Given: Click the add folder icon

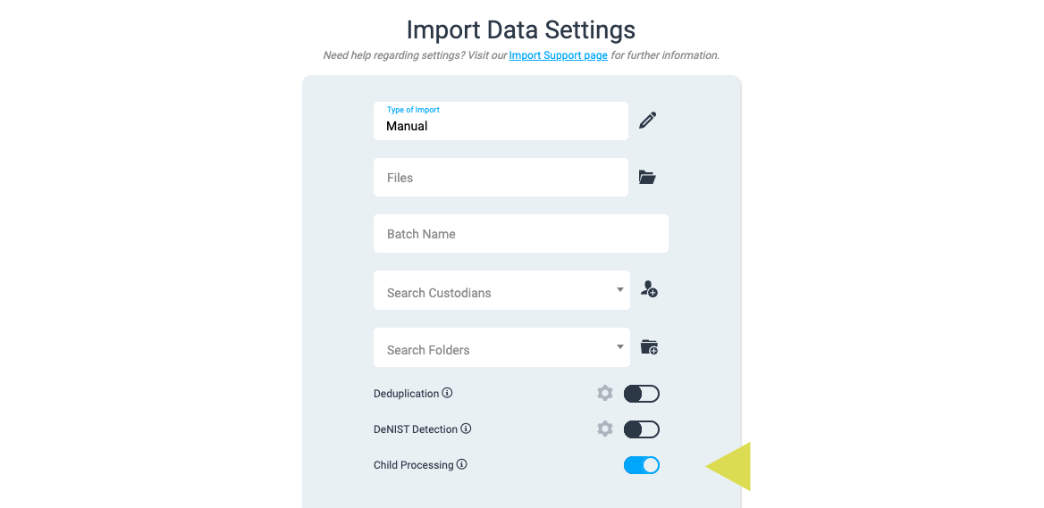Looking at the screenshot, I should click(650, 347).
